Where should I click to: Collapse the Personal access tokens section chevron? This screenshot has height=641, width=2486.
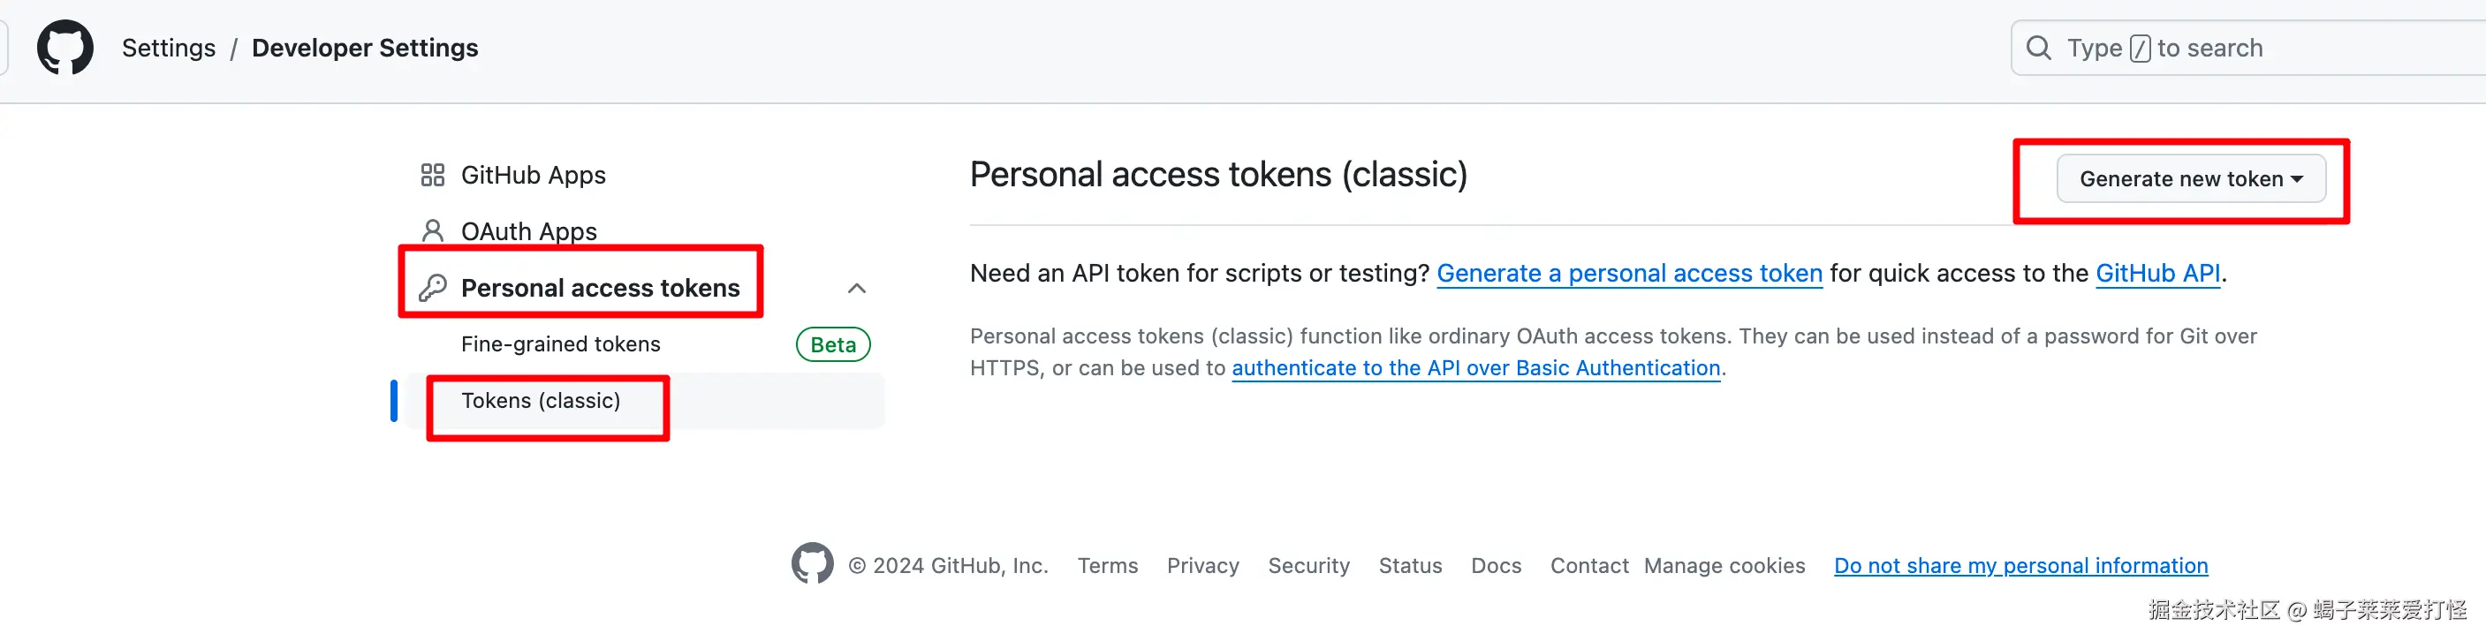[x=856, y=288]
